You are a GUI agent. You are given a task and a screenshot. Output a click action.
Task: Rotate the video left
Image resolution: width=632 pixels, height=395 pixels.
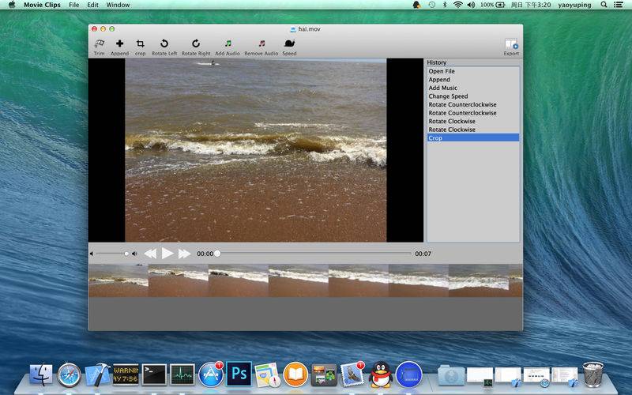(164, 46)
